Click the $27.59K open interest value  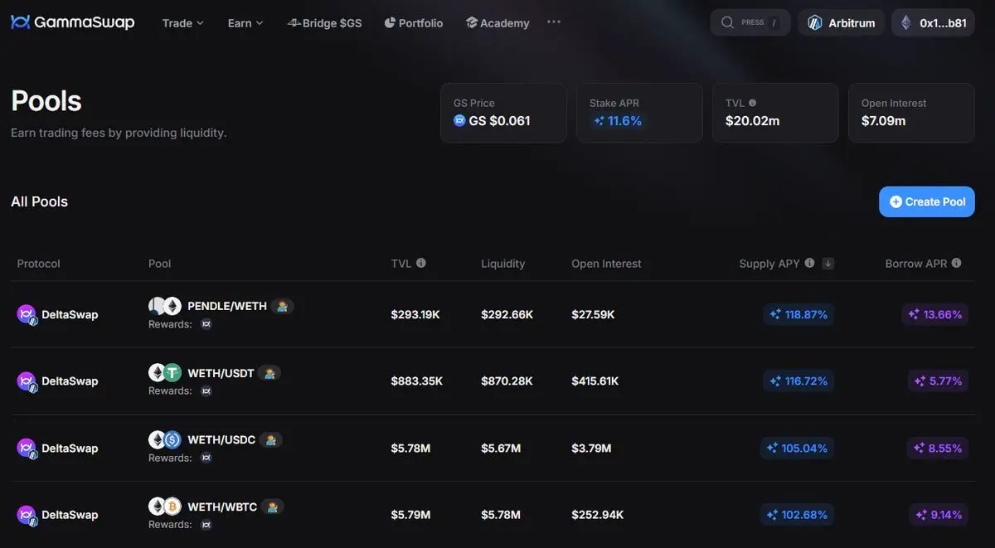[593, 315]
